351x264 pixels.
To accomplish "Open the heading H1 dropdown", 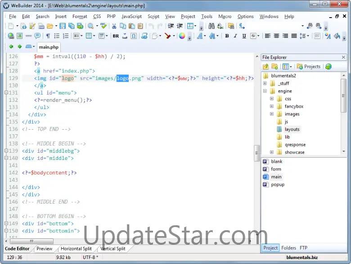I will click(x=81, y=36).
